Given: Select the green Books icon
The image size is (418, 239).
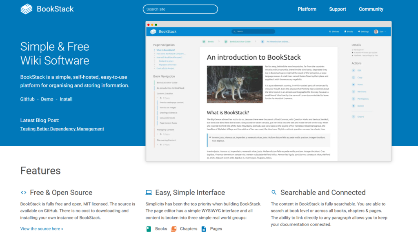Looking at the screenshot, I should coord(149,229).
